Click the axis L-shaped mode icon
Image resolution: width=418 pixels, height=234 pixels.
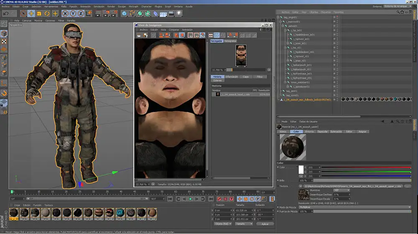4,83
